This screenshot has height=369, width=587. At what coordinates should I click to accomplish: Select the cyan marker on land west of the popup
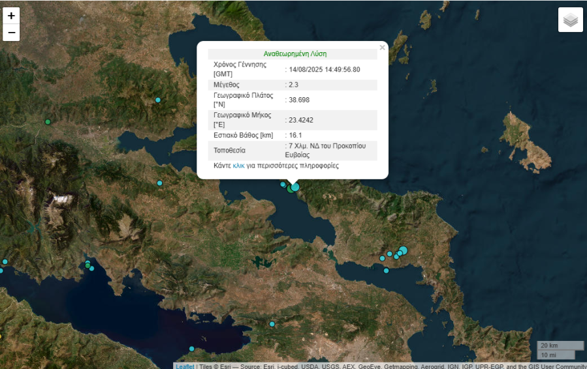(159, 183)
